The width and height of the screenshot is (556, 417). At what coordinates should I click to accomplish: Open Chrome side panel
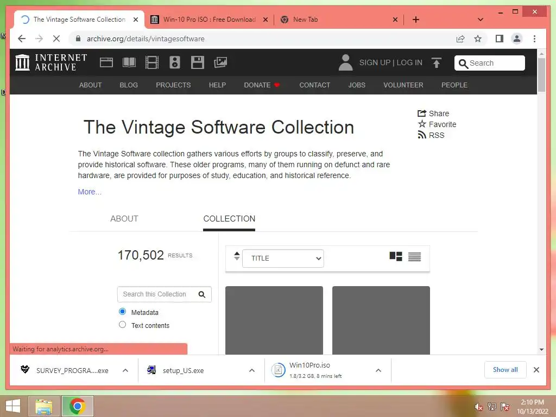500,39
